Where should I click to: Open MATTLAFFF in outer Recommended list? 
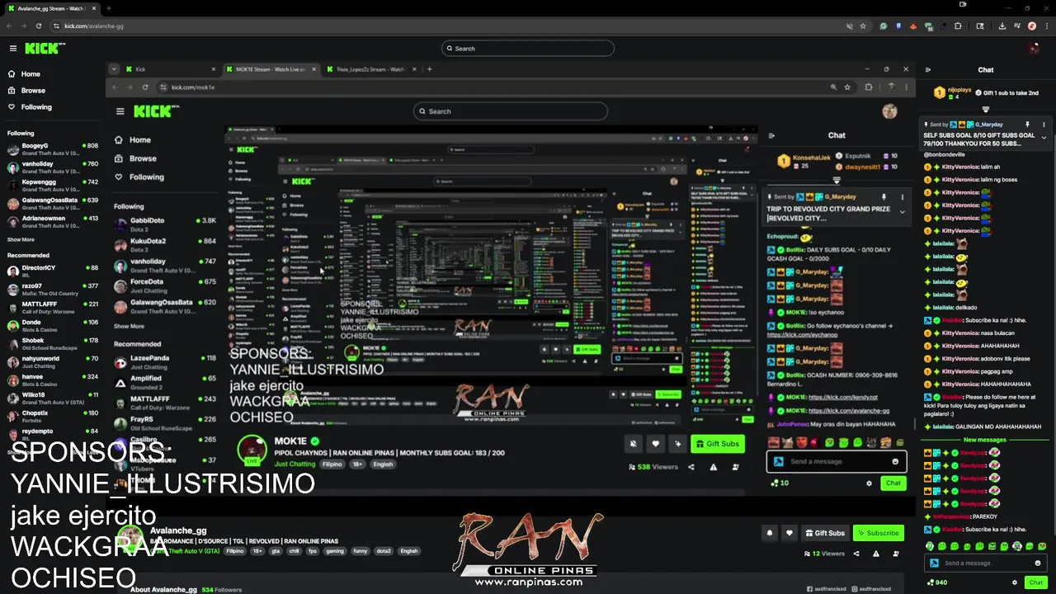tap(53, 308)
